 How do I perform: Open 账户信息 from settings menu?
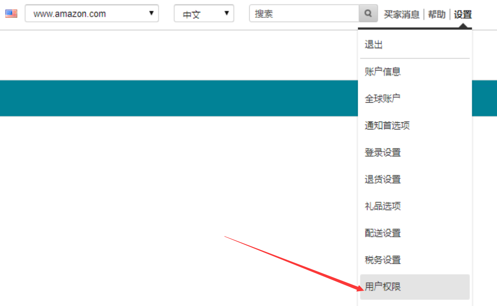coord(382,72)
